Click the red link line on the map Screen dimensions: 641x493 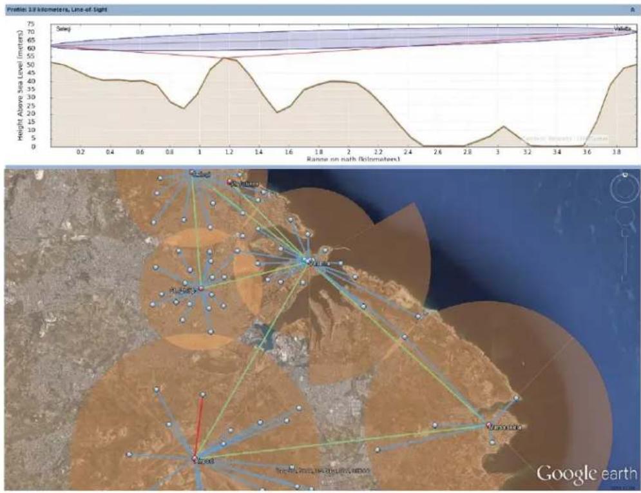pyautogui.click(x=199, y=427)
